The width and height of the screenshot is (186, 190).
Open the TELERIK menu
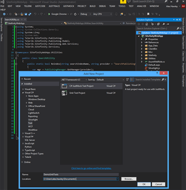[28, 6]
